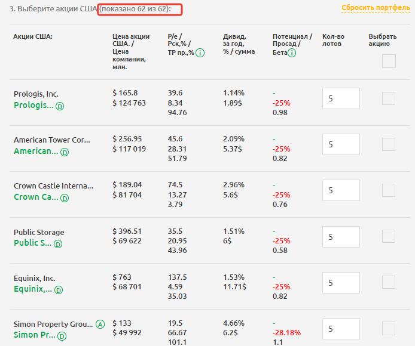Check the box for Public Storage
Viewport: 415px width, 346px height.
(x=389, y=236)
